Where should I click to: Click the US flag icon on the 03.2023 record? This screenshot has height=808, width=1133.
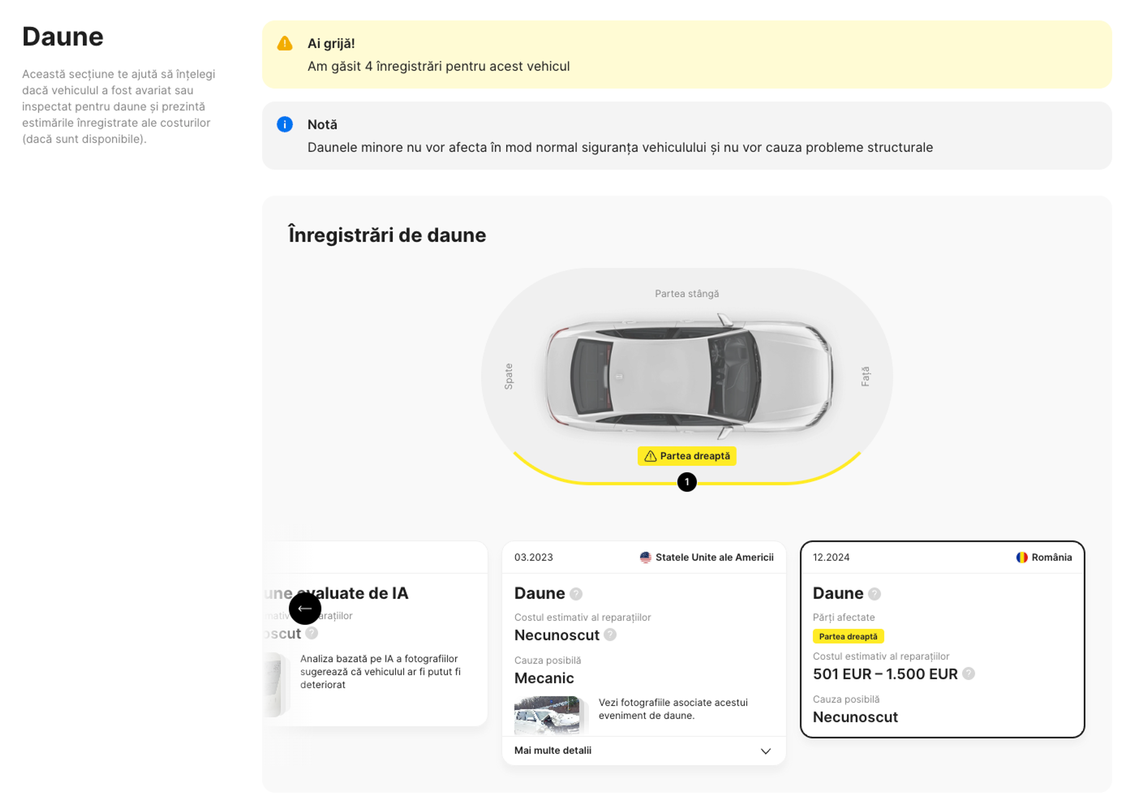[x=645, y=557]
